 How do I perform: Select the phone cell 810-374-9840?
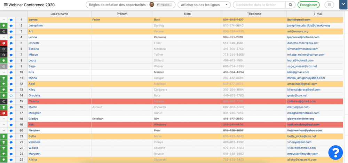click(x=254, y=25)
